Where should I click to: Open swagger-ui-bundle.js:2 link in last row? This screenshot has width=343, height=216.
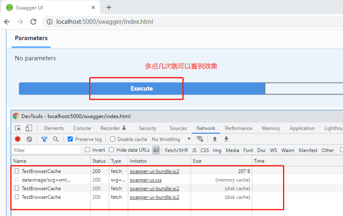tap(154, 197)
